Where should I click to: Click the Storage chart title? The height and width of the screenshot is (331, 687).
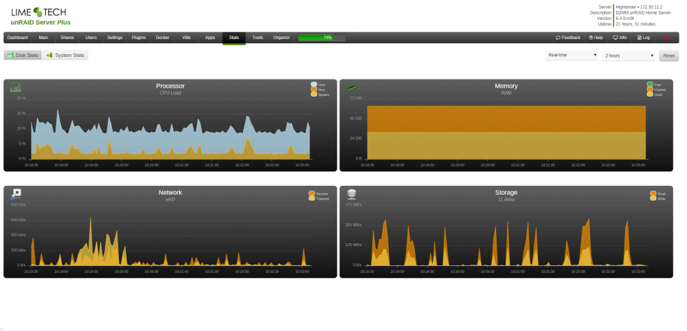[506, 193]
